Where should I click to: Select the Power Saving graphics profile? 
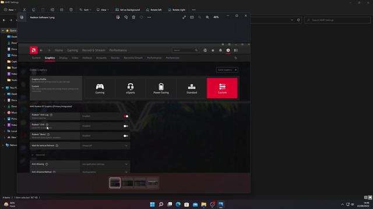tap(161, 88)
